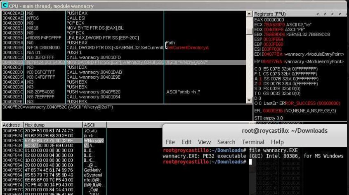Click CPU window title bar text
The image size is (349, 195).
51,6
